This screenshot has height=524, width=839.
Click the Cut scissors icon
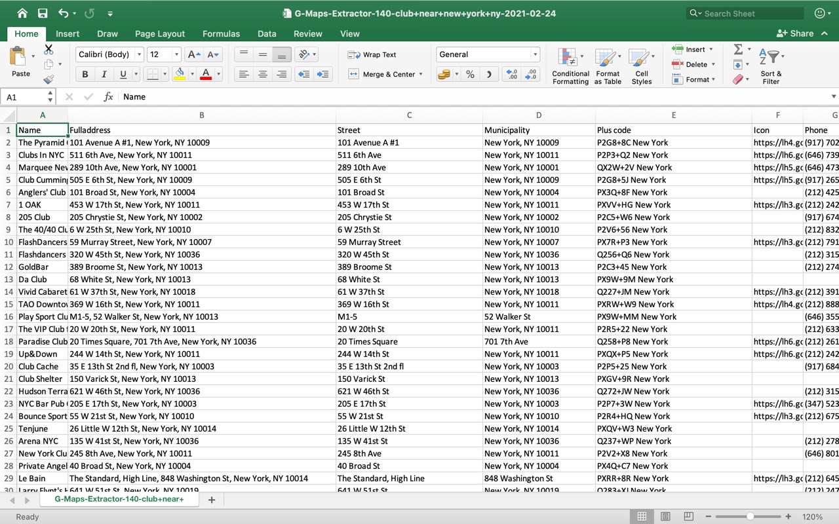49,50
